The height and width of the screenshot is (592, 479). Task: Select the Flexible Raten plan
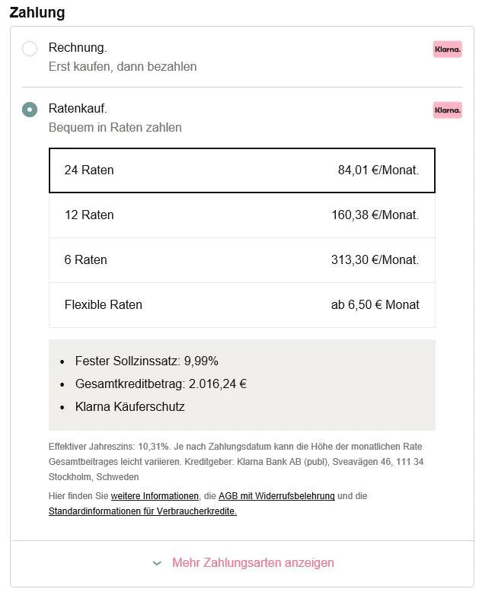click(x=241, y=305)
